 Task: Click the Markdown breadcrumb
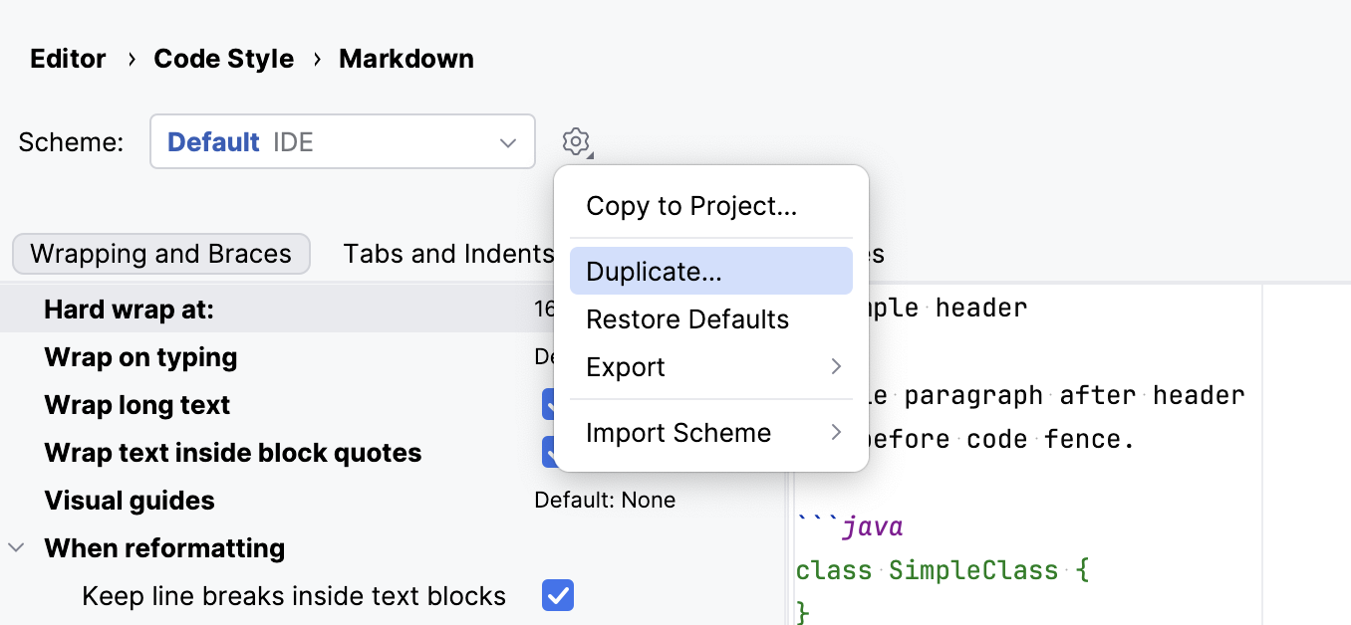[x=406, y=59]
